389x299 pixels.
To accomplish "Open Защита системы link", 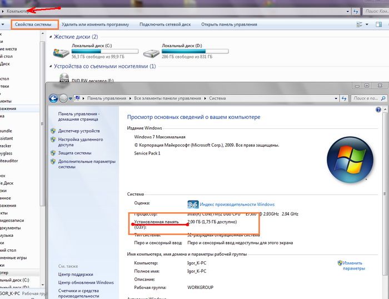I will (74, 153).
